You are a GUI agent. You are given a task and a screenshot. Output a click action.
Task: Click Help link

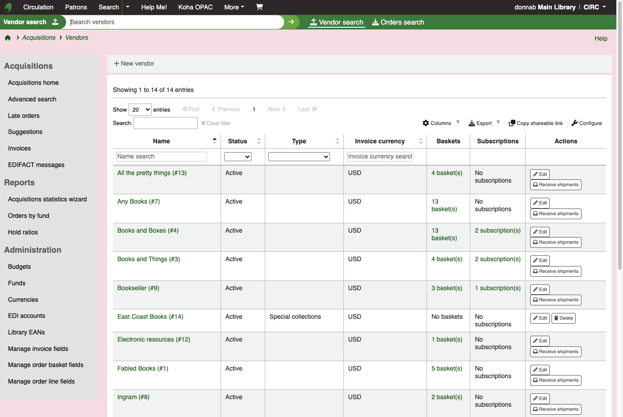(601, 38)
